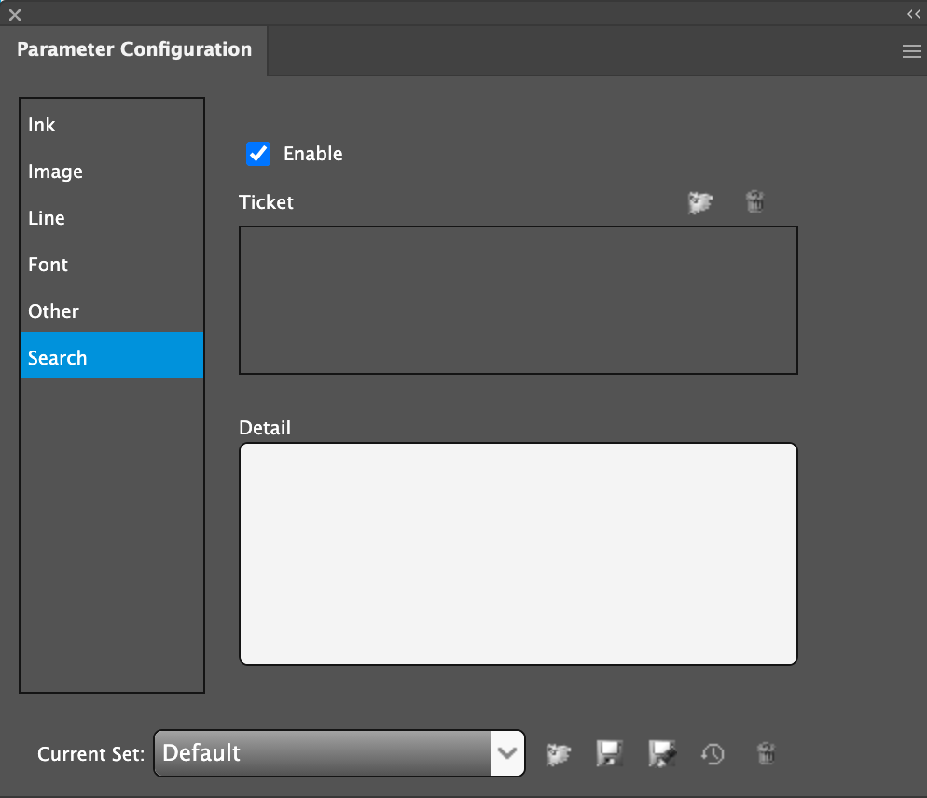Choose the Other category
Screen dimensions: 927x798
point(53,311)
